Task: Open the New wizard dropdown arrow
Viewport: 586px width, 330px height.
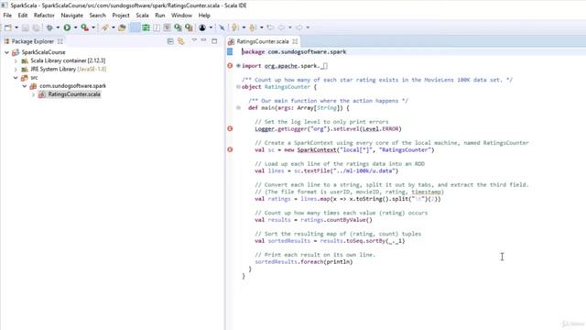Action: 16,27
